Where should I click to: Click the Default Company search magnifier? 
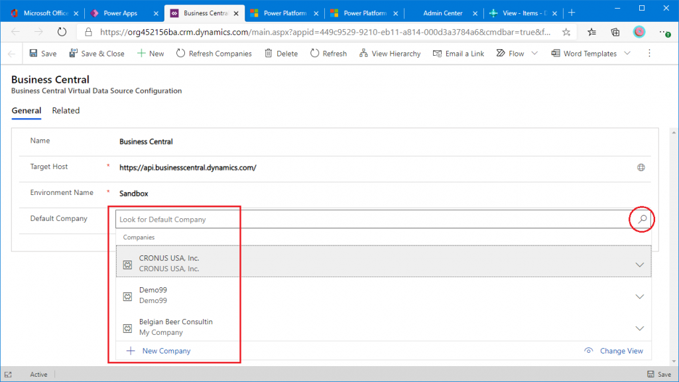(642, 219)
